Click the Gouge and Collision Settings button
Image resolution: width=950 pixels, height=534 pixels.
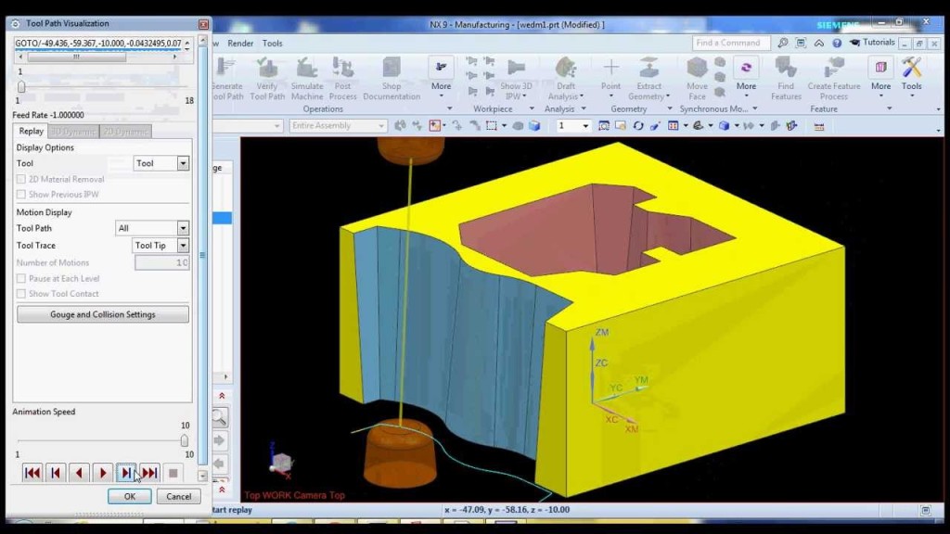103,315
